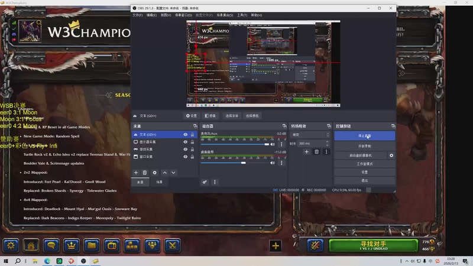Click the 启动虚拟摄像机 button
This screenshot has height=266, width=473.
pos(361,155)
